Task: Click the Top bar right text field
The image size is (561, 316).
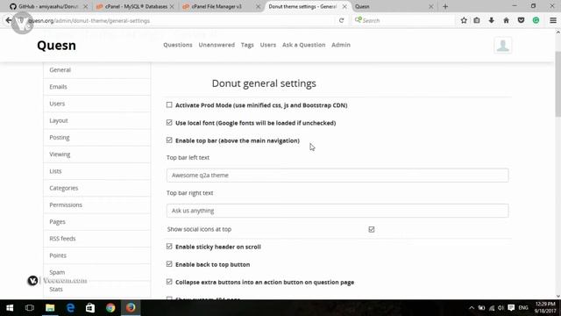Action: (337, 211)
